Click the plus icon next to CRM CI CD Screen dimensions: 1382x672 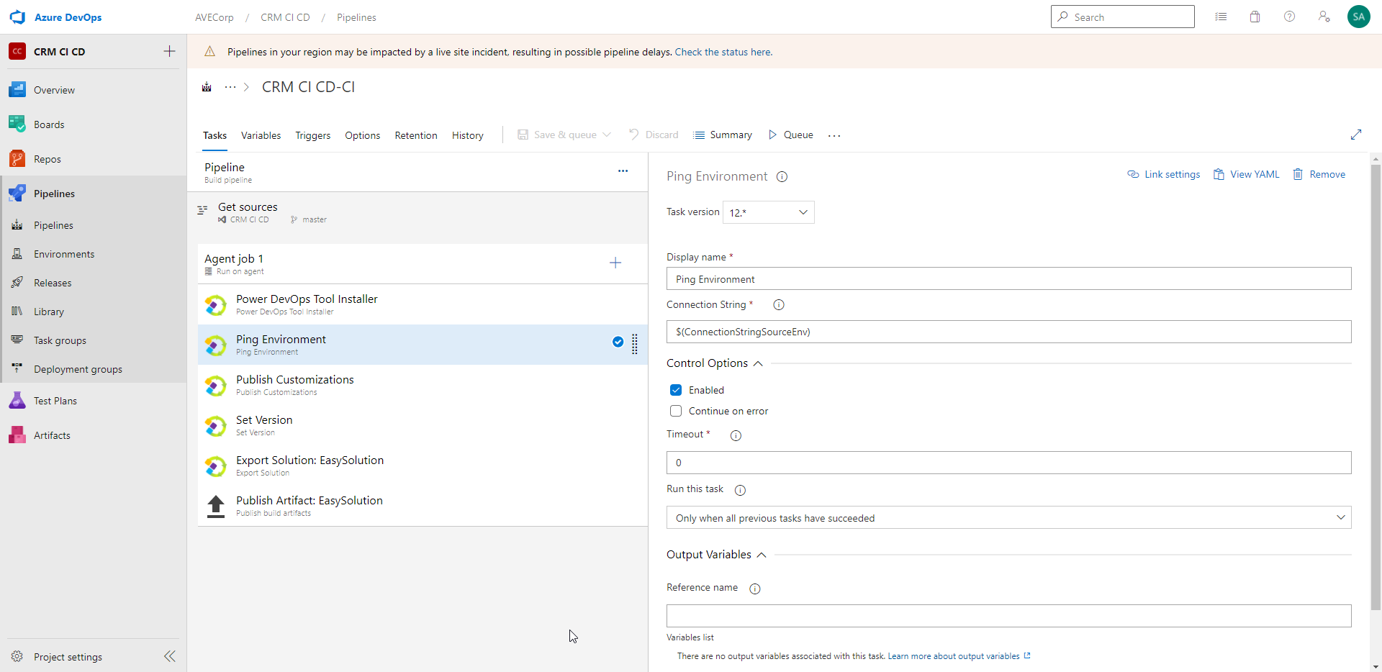point(169,51)
